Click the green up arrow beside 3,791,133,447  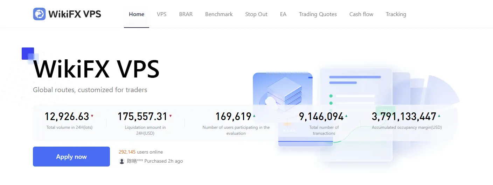pyautogui.click(x=439, y=116)
